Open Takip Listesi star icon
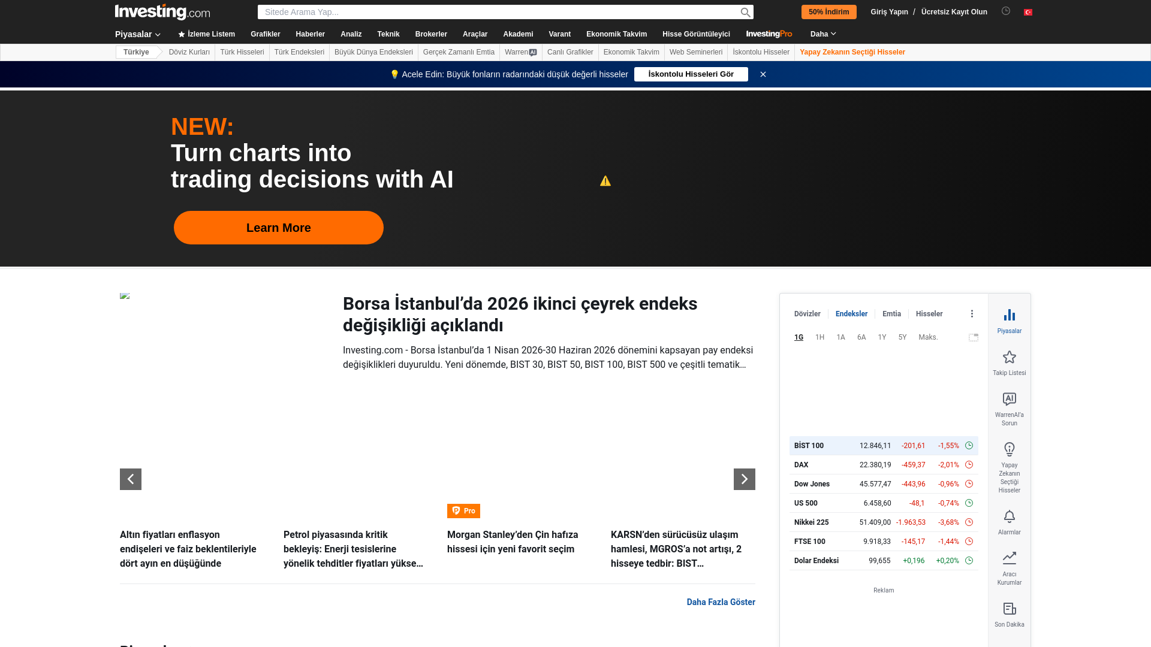This screenshot has width=1151, height=647. tap(1010, 357)
